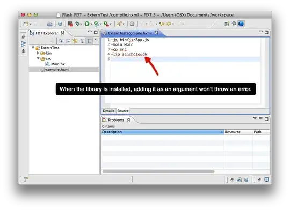Image resolution: width=290 pixels, height=210 pixels.
Task: Open the rocket icon dropdown arrow
Action: (124, 24)
